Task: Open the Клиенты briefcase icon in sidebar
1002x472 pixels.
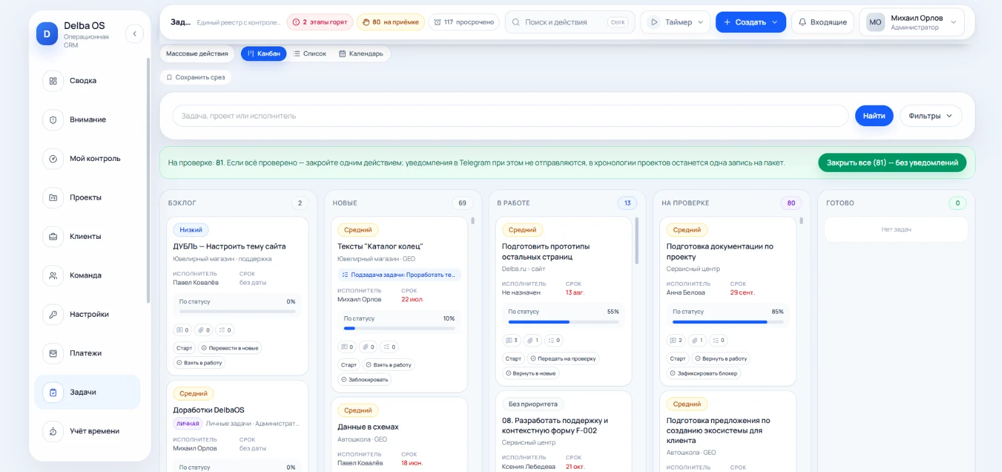Action: tap(53, 236)
